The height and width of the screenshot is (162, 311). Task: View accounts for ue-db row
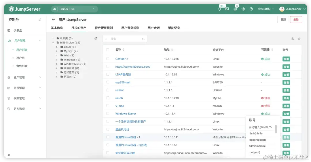286,98
